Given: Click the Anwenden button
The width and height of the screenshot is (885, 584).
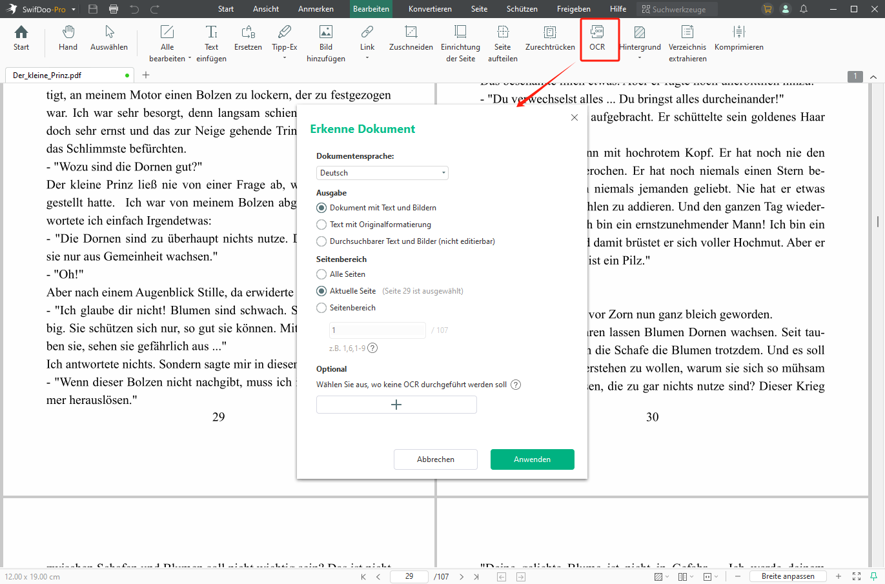Looking at the screenshot, I should (x=533, y=459).
